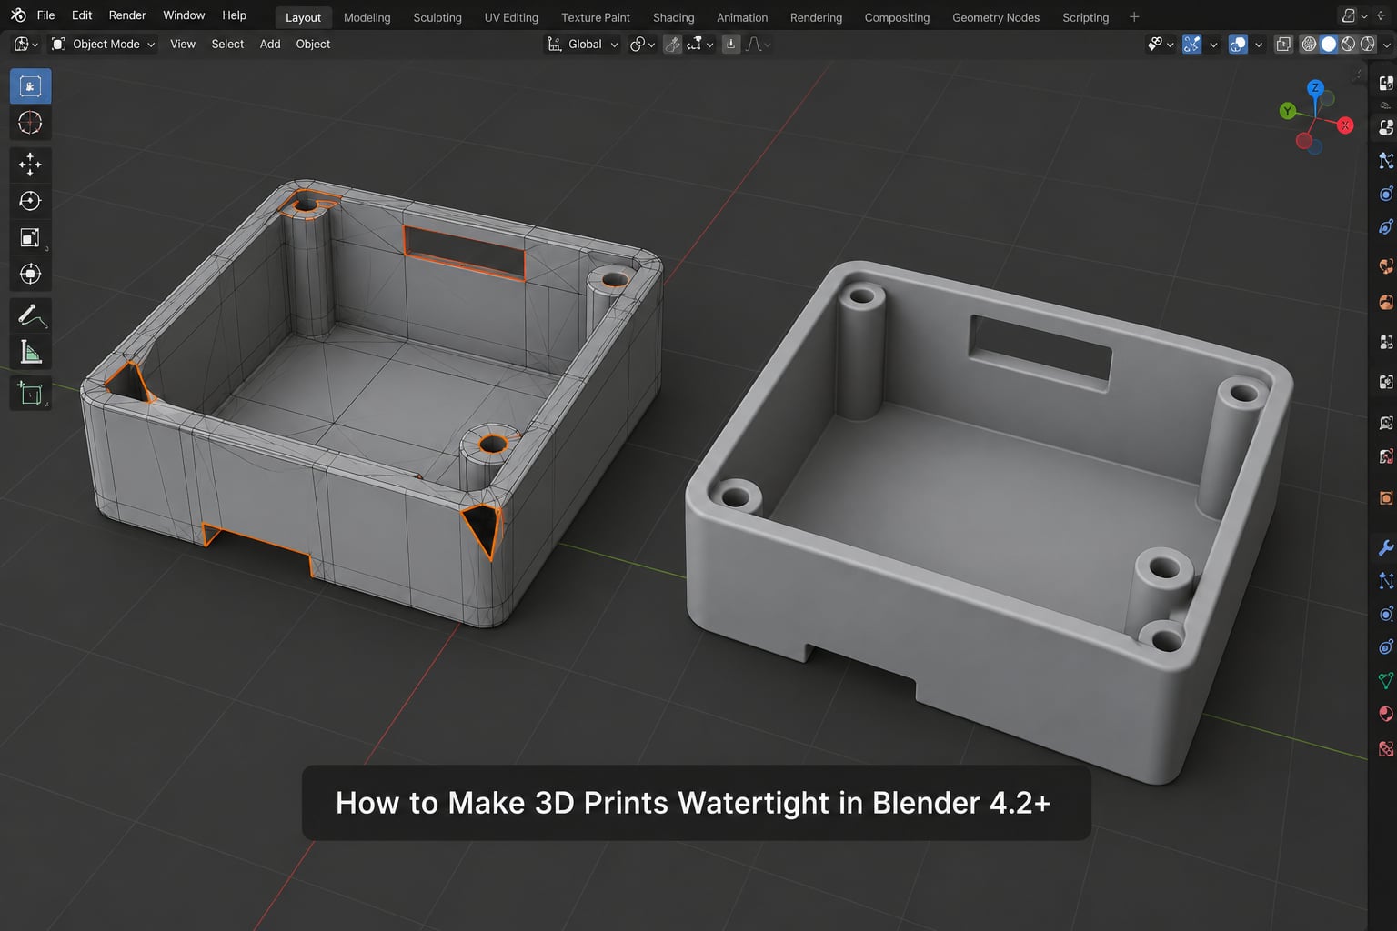This screenshot has width=1397, height=931.
Task: Open the viewport Add menu
Action: (x=270, y=44)
